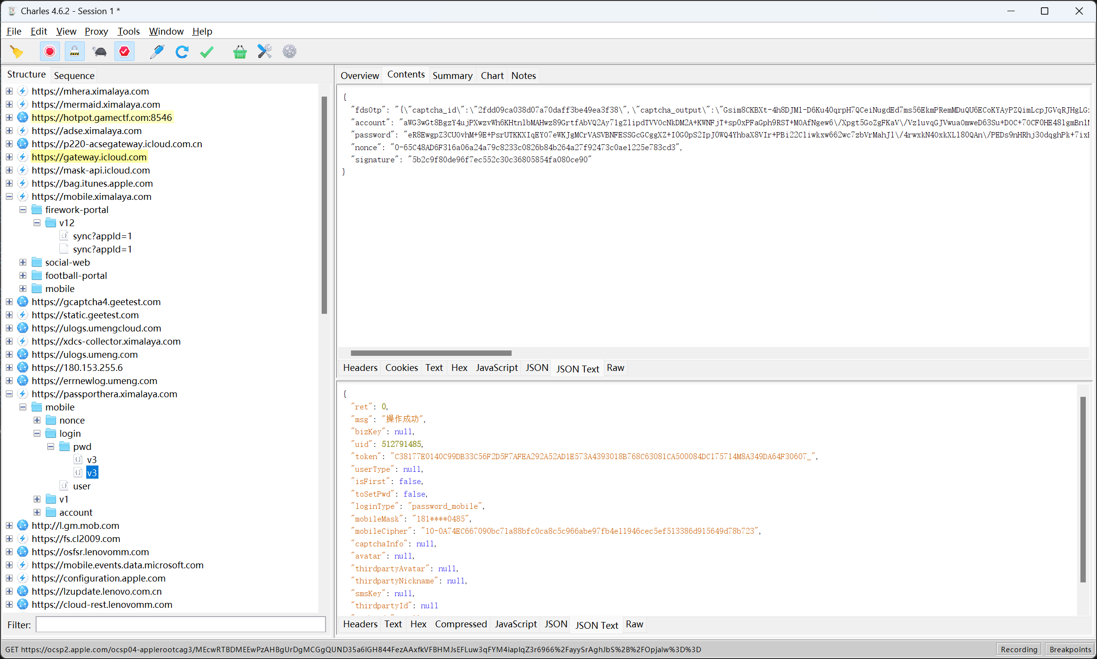
Task: Switch to the Summary tab
Action: point(452,76)
